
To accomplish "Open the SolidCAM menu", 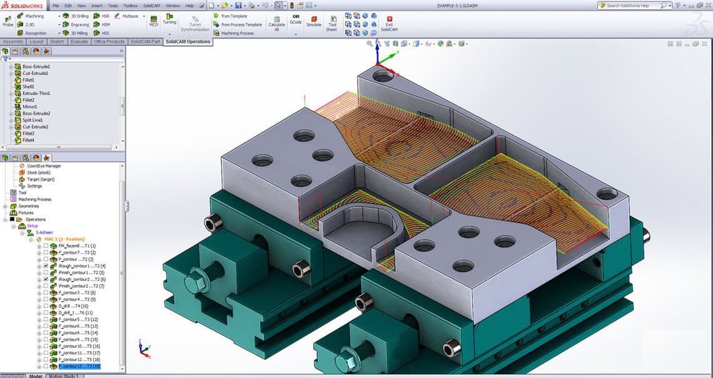I will pyautogui.click(x=151, y=5).
